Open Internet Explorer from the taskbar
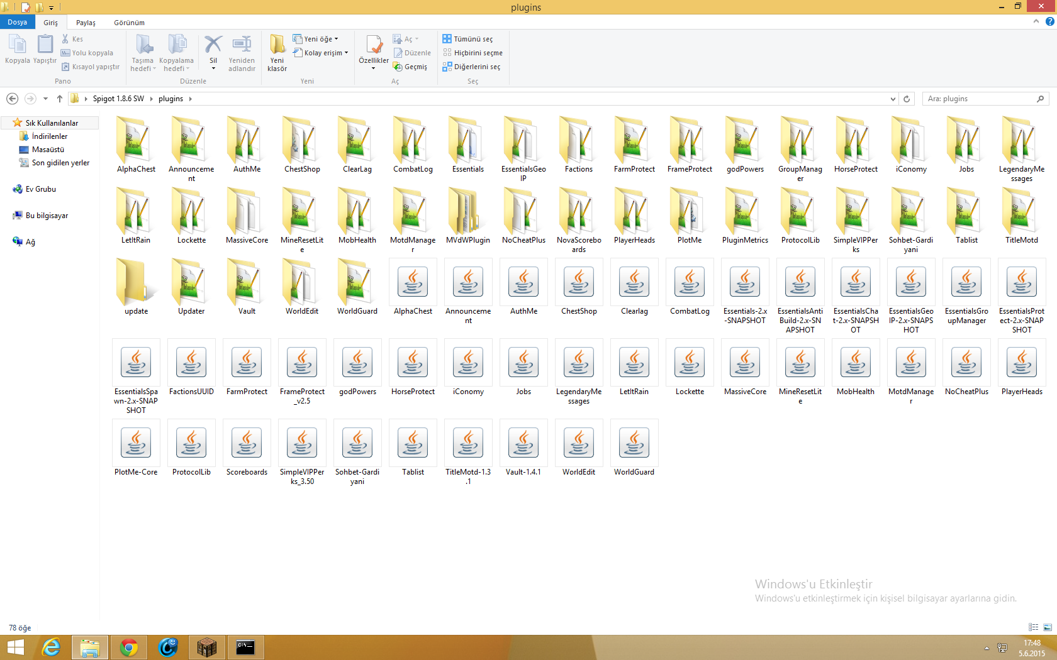Image resolution: width=1057 pixels, height=660 pixels. coord(51,647)
